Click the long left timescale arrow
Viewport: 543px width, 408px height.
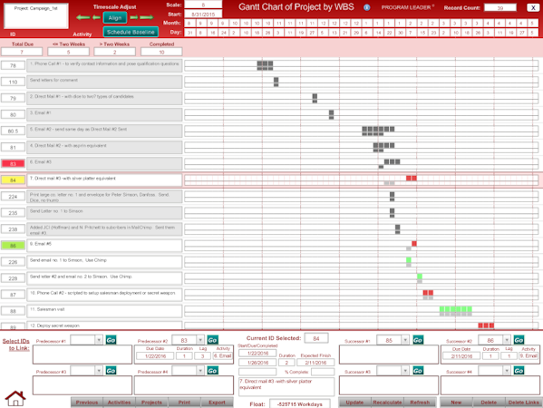click(83, 17)
